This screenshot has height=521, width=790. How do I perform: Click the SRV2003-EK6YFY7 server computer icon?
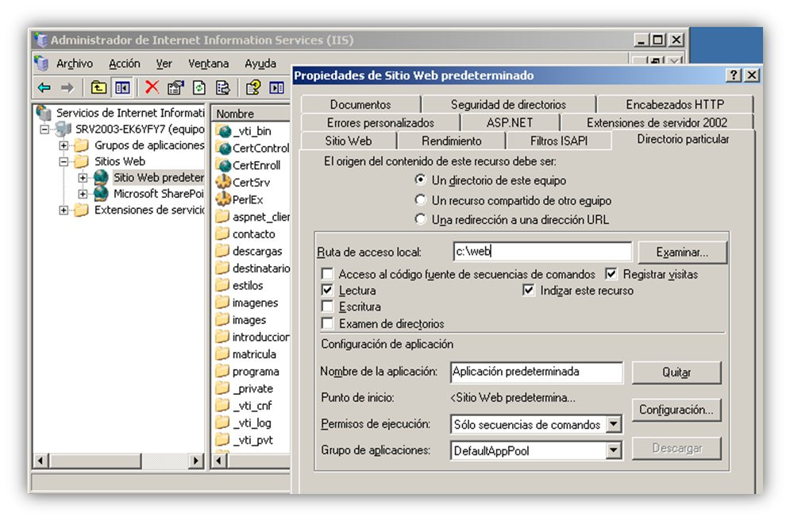click(x=64, y=129)
